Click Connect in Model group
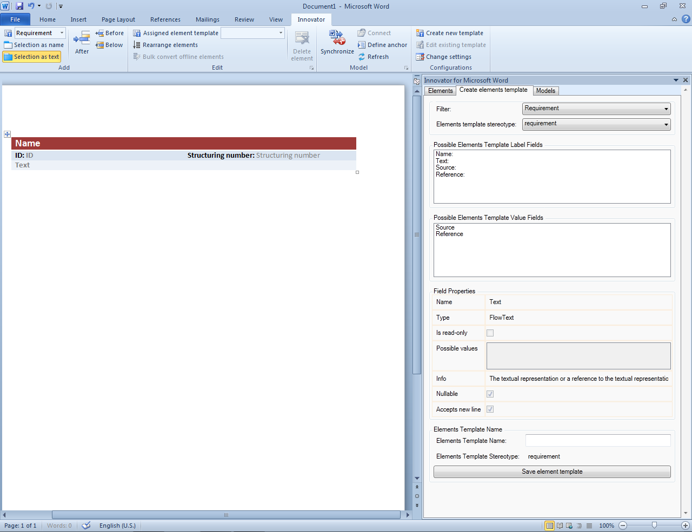This screenshot has height=532, width=692. [x=374, y=33]
